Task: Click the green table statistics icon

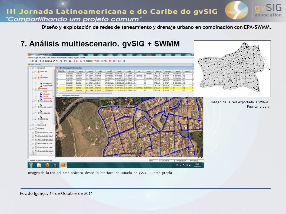Action: (x=89, y=61)
